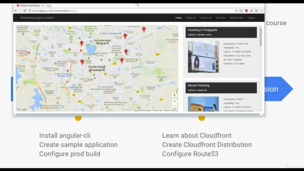Screen dimensions: 304x171
Task: Click Ad Type: Hoarding text
Action: click(x=233, y=60)
